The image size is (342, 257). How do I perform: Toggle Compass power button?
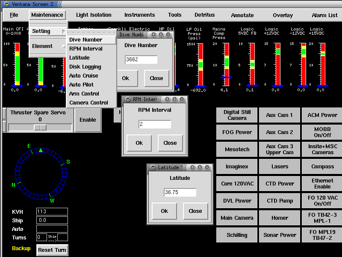click(322, 167)
